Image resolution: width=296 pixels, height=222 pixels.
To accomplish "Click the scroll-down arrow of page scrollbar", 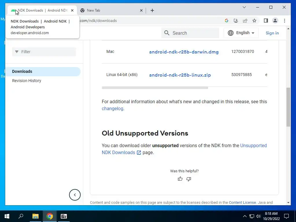I will [288, 203].
